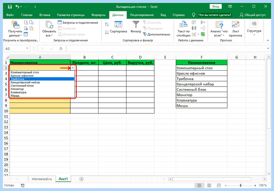Open Quick Access Toolbar customize dropdown

coord(35,7)
